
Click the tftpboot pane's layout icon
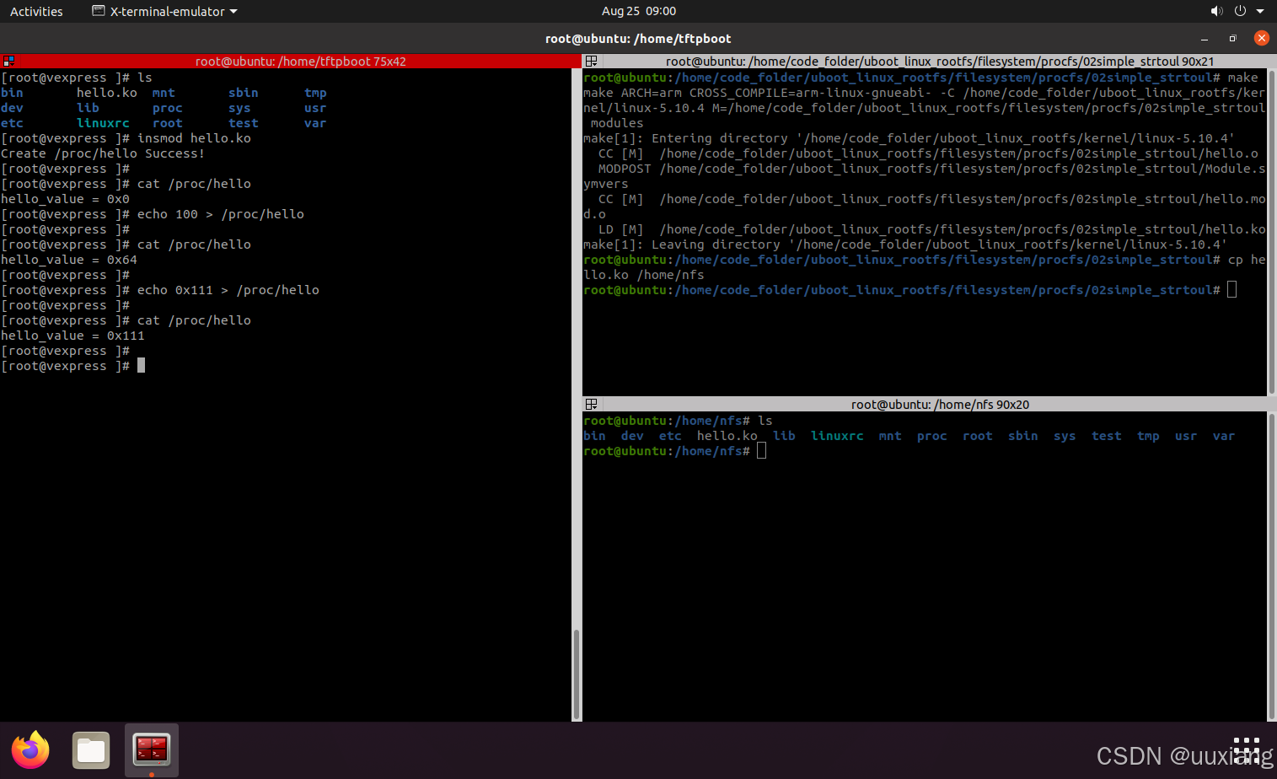click(x=8, y=62)
